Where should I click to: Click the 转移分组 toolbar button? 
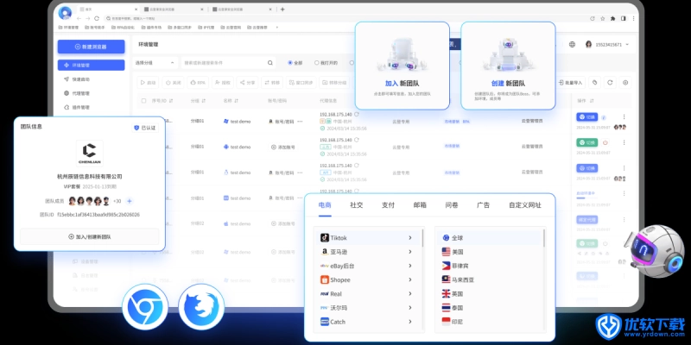(x=334, y=82)
